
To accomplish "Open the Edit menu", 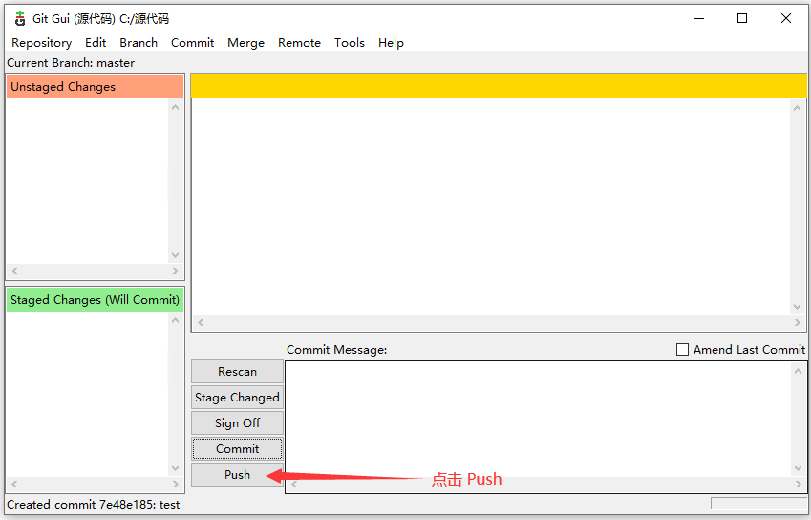I will (96, 43).
